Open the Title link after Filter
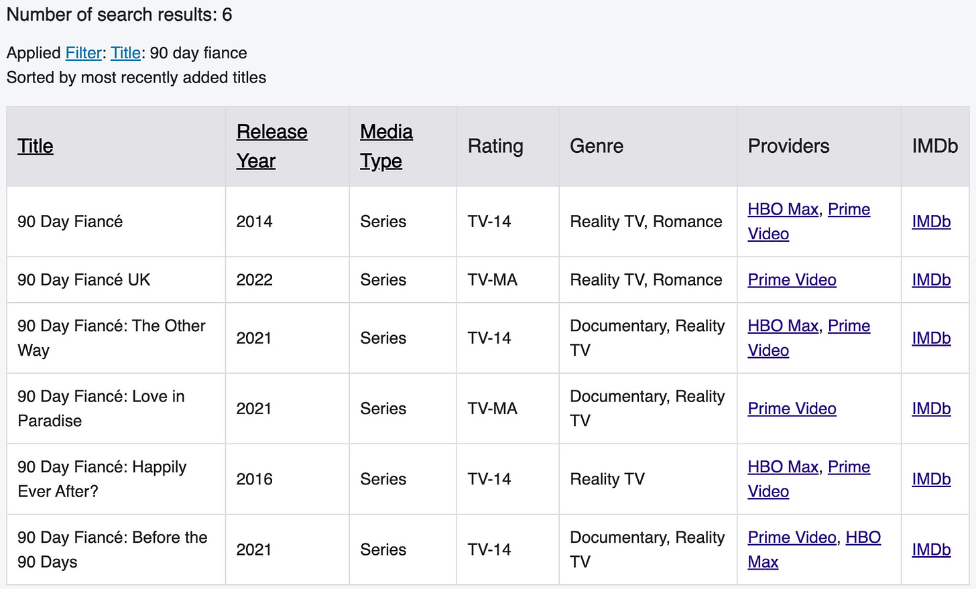Screen dimensions: 976x589 (125, 53)
